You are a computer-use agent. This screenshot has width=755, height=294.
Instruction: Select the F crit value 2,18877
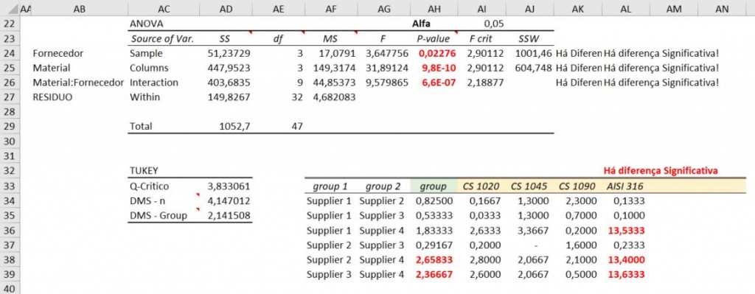(x=485, y=83)
